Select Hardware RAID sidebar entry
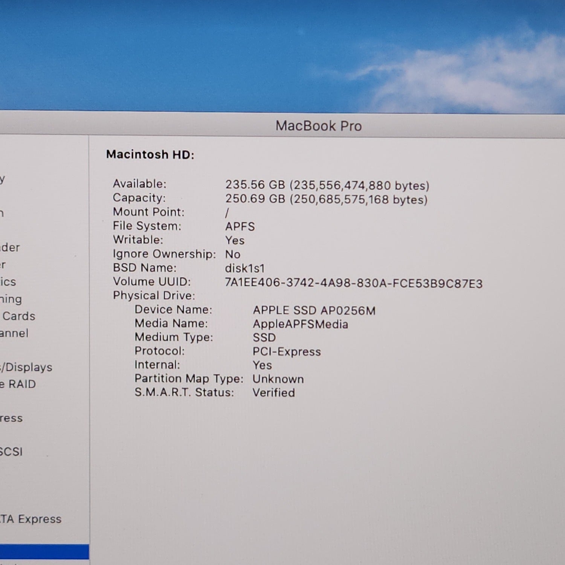This screenshot has height=565, width=565. (x=18, y=384)
